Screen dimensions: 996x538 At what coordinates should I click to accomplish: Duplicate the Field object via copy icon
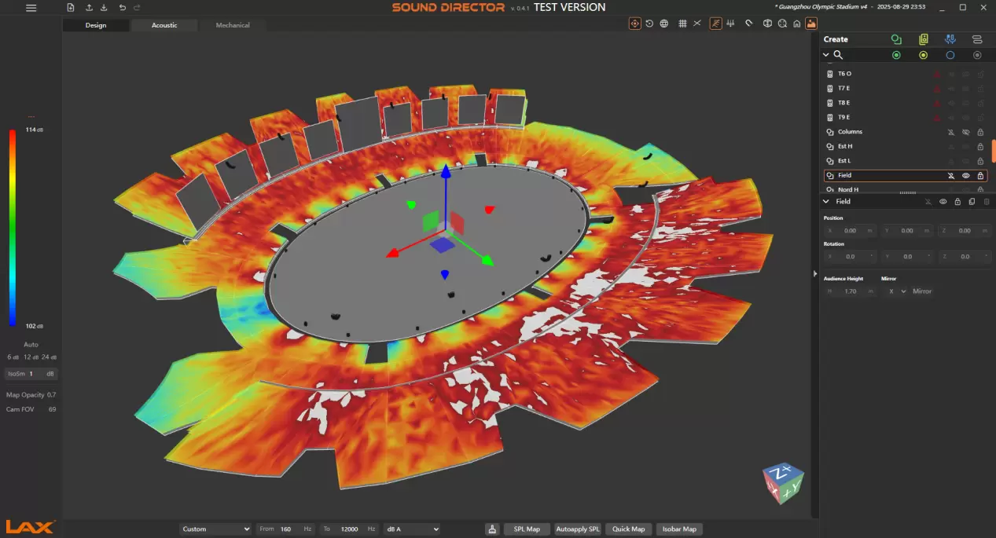pos(972,202)
